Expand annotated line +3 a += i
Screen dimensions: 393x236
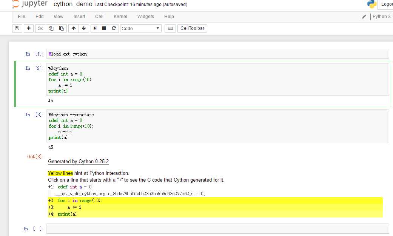(215, 207)
